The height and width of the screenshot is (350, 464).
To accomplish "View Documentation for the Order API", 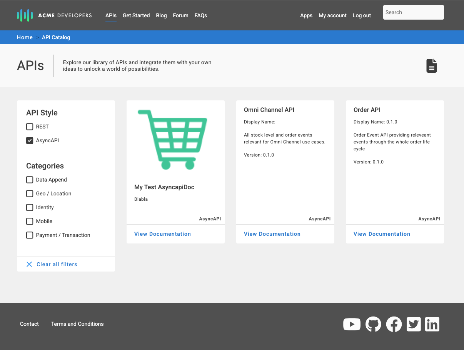I will pyautogui.click(x=382, y=234).
